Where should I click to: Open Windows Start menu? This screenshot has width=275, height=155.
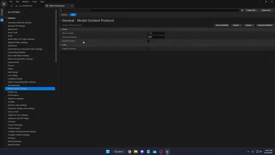tap(108, 152)
